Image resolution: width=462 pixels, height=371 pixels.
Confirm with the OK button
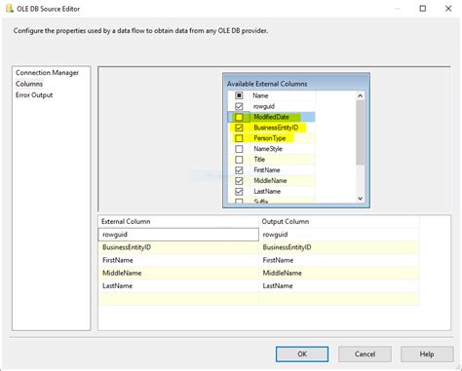(302, 354)
